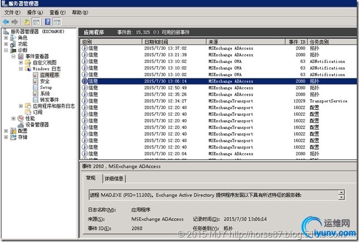Expand the 自定义视图 node
The height and width of the screenshot is (242, 359).
[x=21, y=62]
